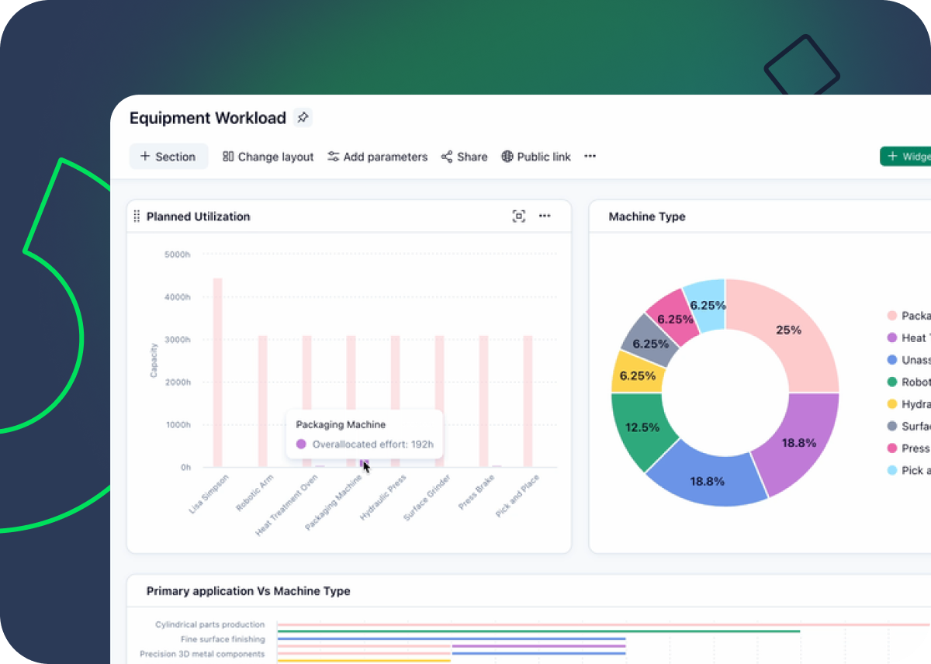Click Precision 3D metal components row label

202,654
